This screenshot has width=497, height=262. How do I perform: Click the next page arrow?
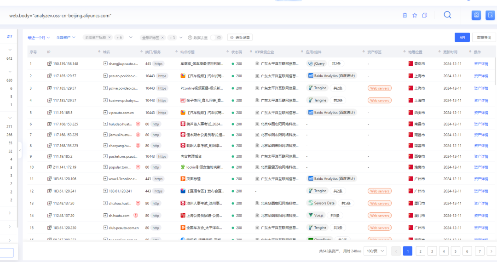(x=491, y=251)
